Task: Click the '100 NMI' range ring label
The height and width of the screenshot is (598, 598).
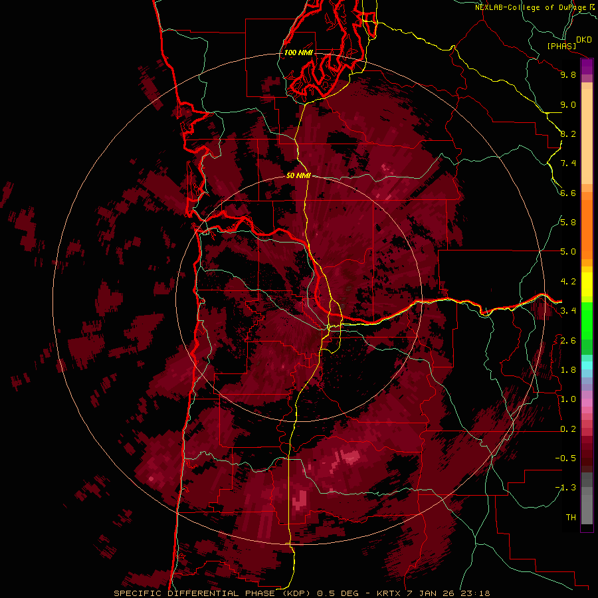Action: [x=298, y=52]
